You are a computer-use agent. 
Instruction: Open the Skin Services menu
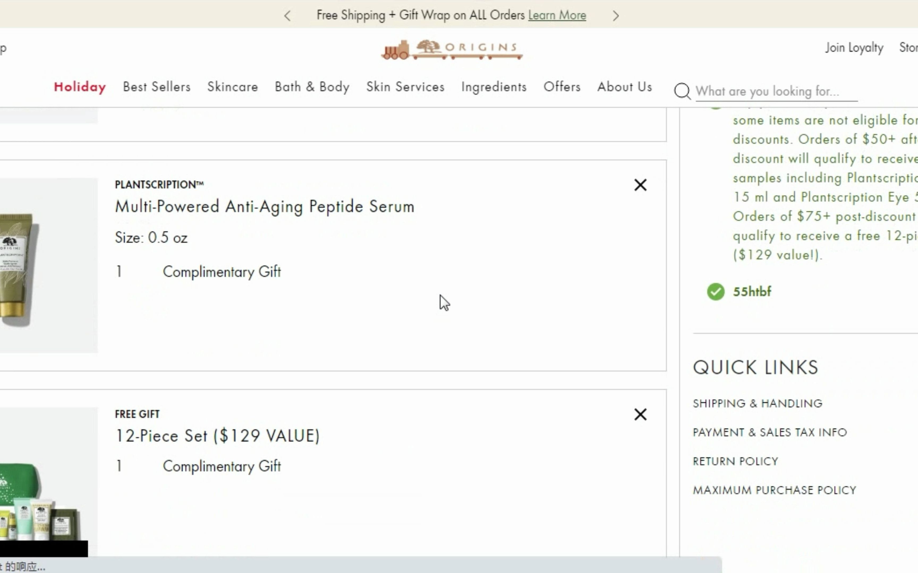pyautogui.click(x=405, y=87)
